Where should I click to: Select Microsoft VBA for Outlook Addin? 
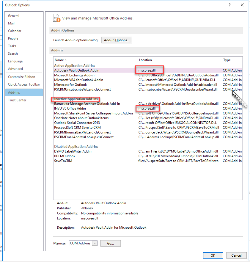148,80
